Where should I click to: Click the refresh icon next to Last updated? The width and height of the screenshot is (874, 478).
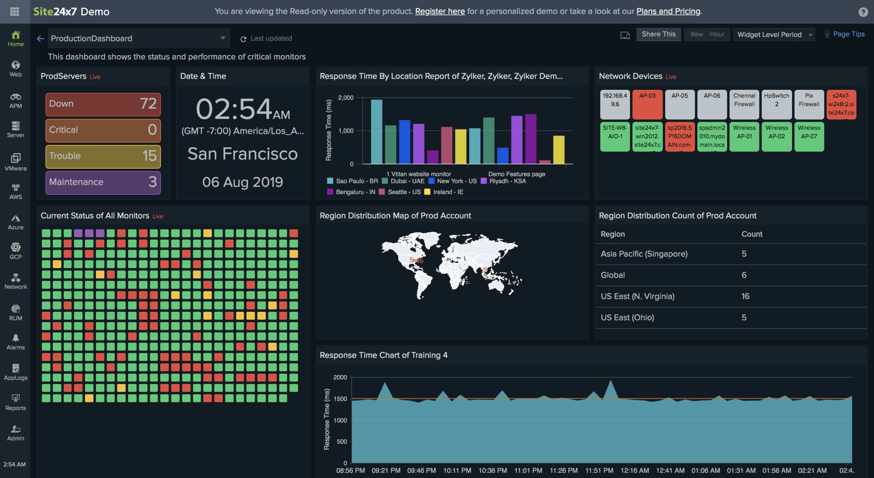coord(243,39)
